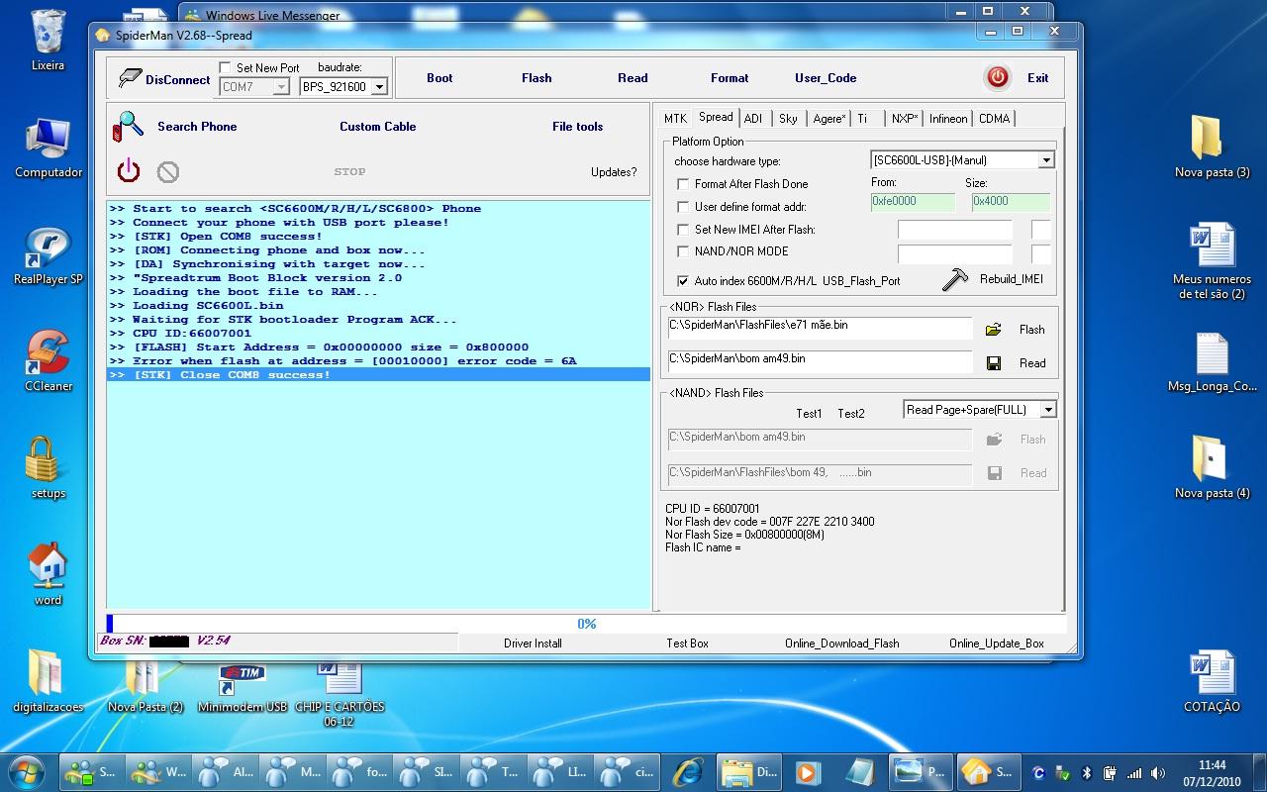Click the Rebuild_IMEI hammer icon
The height and width of the screenshot is (792, 1267).
point(955,279)
